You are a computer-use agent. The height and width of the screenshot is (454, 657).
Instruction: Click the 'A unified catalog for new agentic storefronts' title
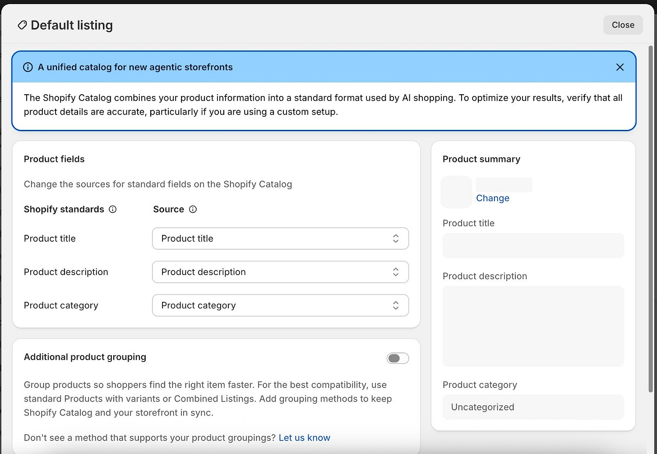[135, 67]
